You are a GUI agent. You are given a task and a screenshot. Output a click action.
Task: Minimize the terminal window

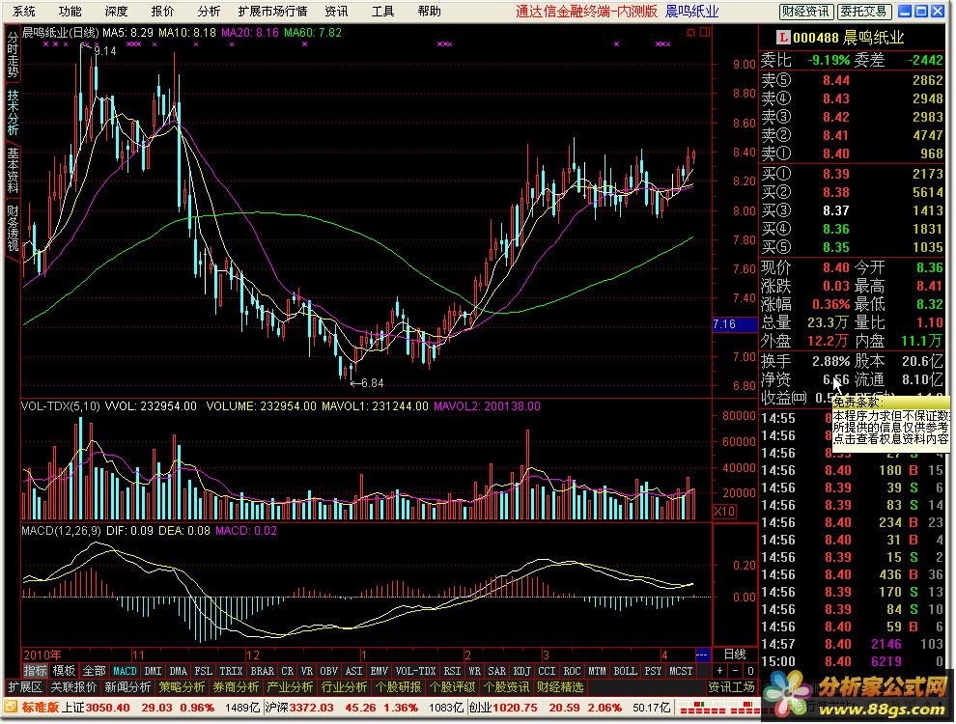(906, 11)
